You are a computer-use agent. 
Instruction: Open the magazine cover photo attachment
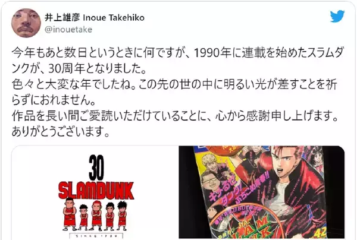click(262, 192)
